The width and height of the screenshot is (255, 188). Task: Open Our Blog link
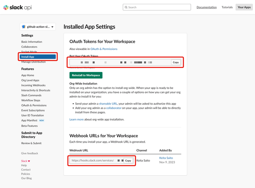pos(26,178)
